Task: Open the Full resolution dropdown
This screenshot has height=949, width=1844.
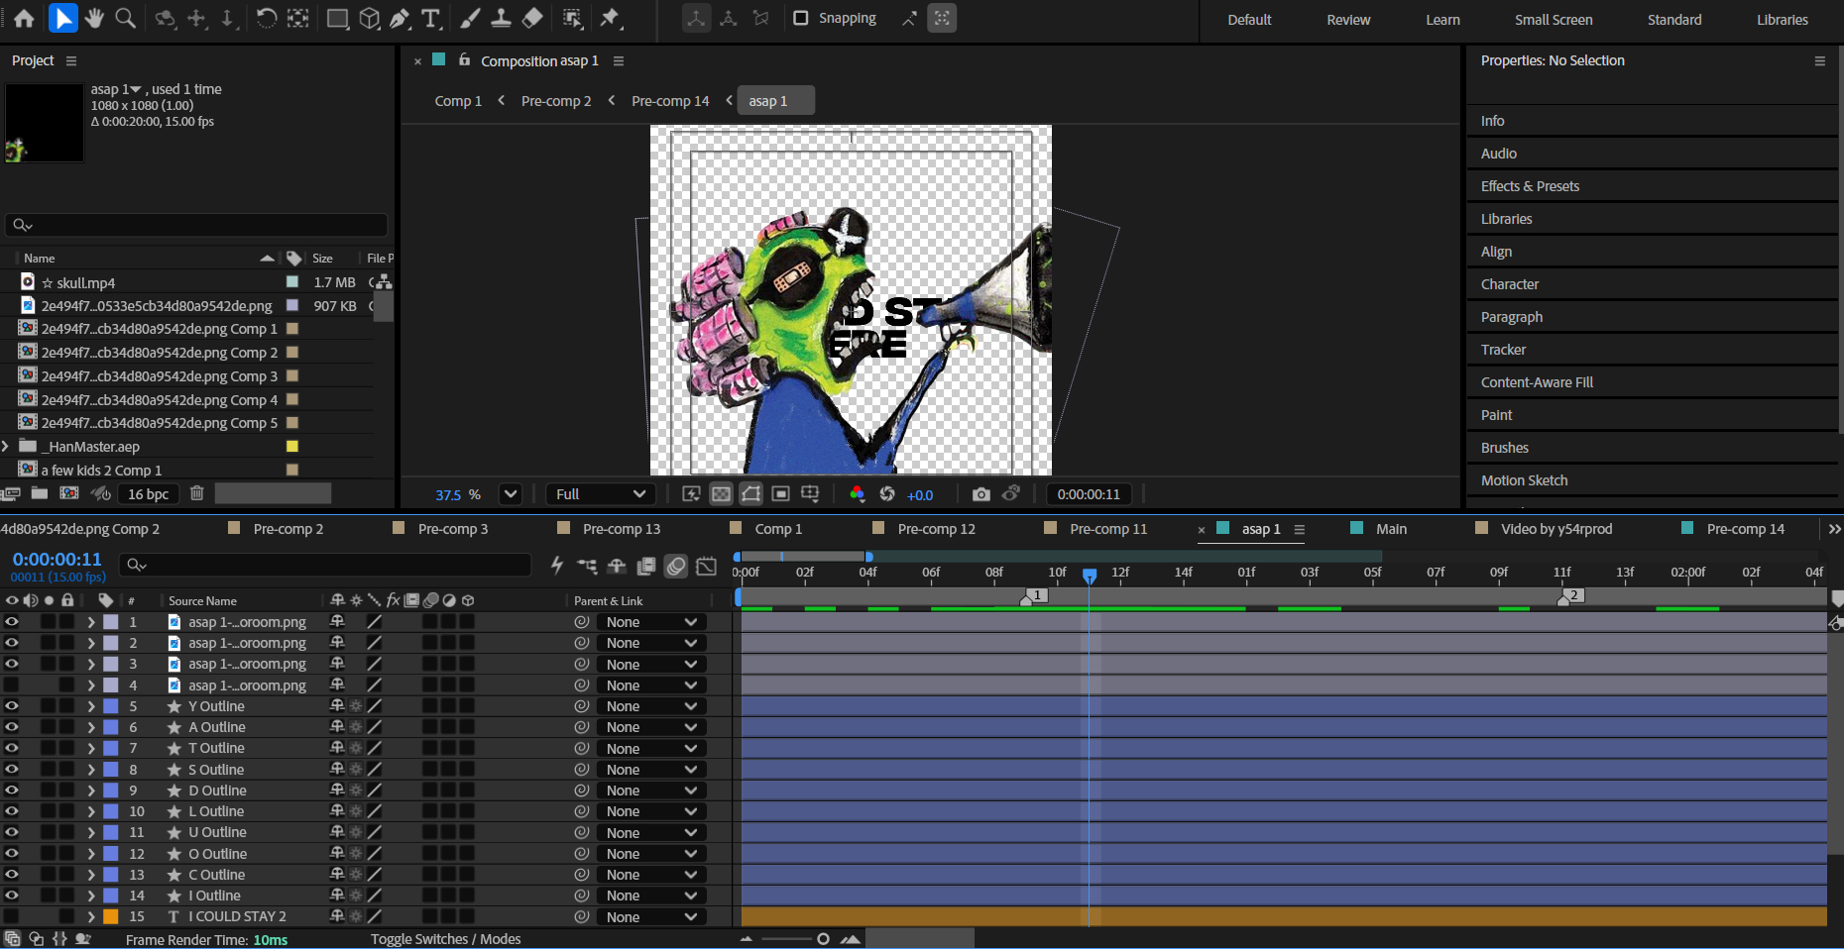Action: point(600,494)
